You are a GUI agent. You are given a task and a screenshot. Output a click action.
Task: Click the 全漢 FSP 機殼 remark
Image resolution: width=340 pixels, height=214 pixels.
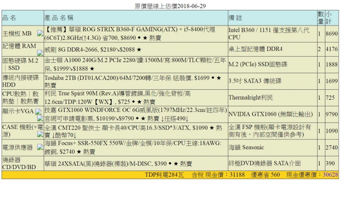pos(270,131)
